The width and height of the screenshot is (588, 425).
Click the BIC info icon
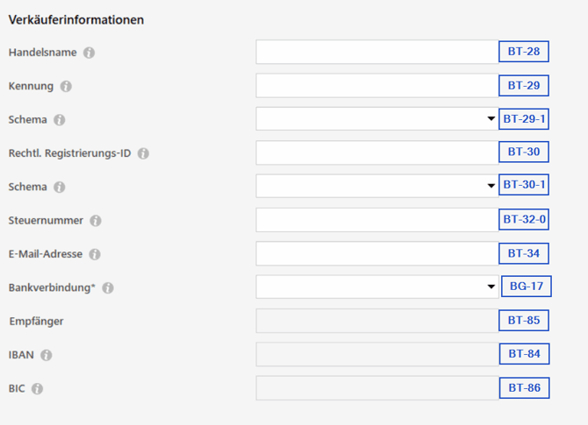point(37,389)
